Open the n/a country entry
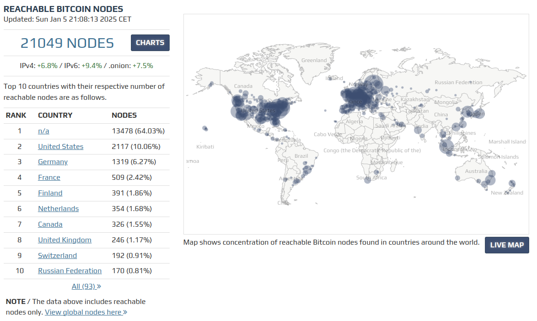Screen dimensions: 537x321 [43, 131]
